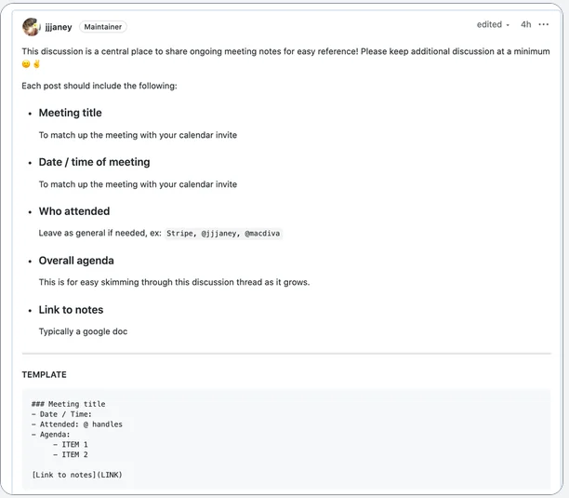Click the 4h timestamp
Viewport: 569px width, 498px height.
[x=526, y=24]
